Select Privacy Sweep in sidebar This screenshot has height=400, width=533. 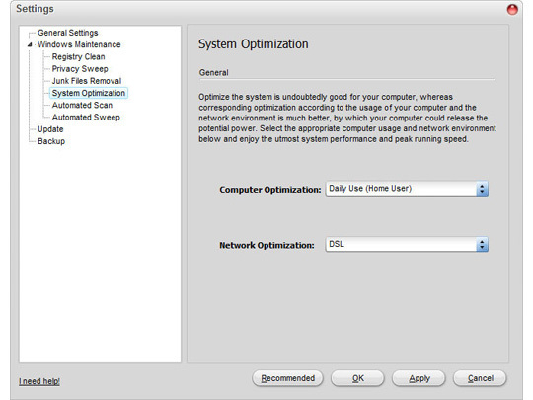pyautogui.click(x=80, y=69)
